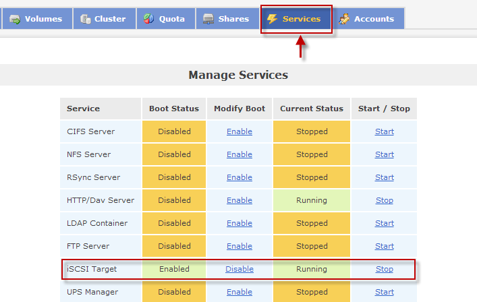Viewport: 477px width, 302px height.
Task: Start the RSync Server service
Action: [x=384, y=177]
